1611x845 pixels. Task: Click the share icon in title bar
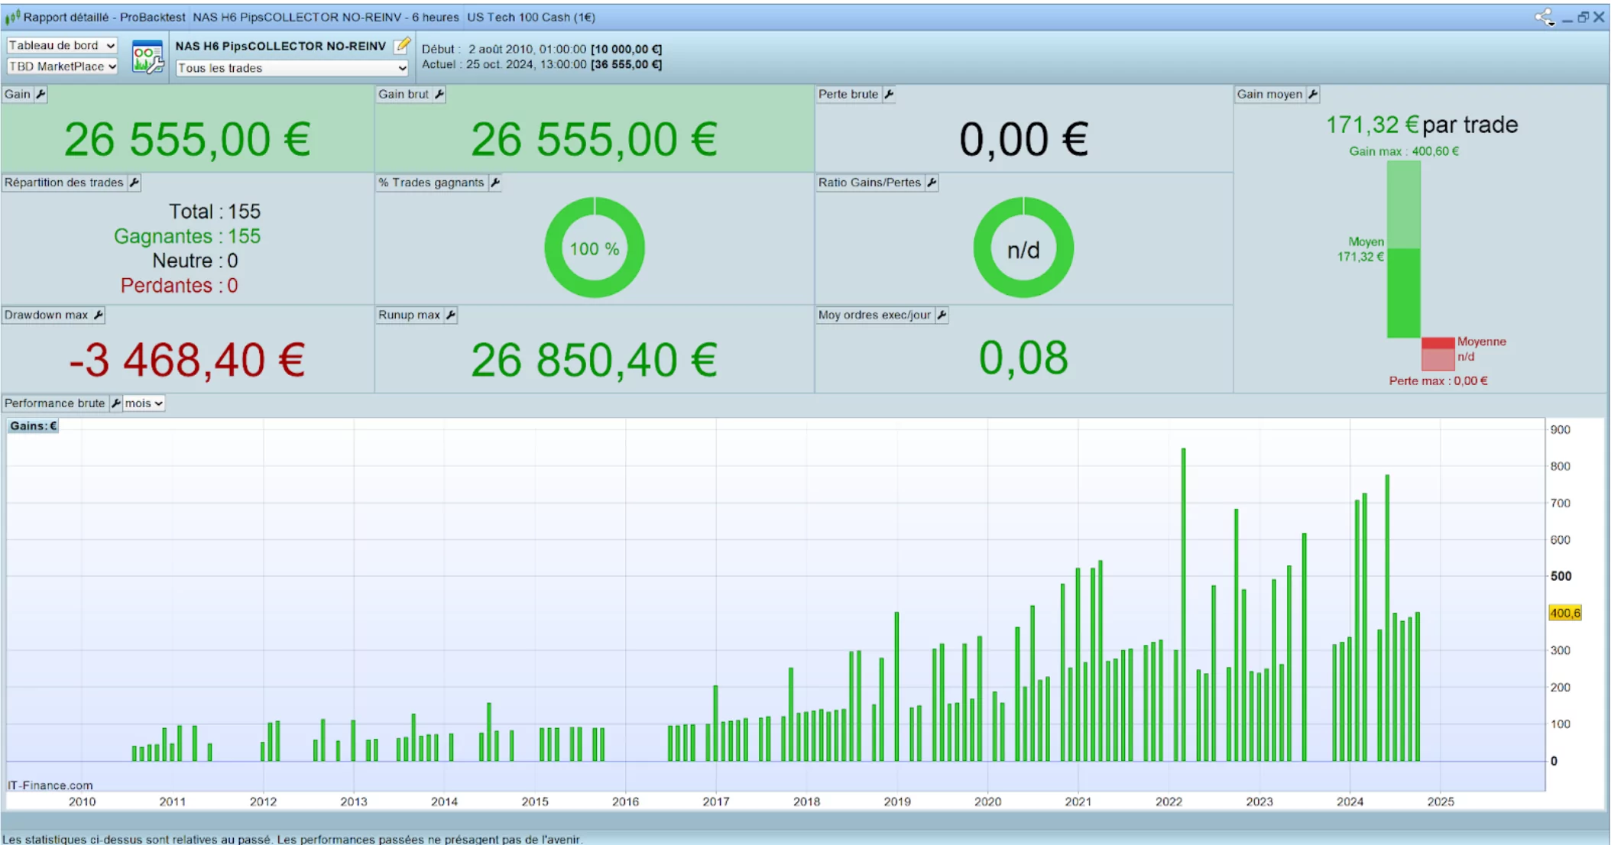(1544, 17)
